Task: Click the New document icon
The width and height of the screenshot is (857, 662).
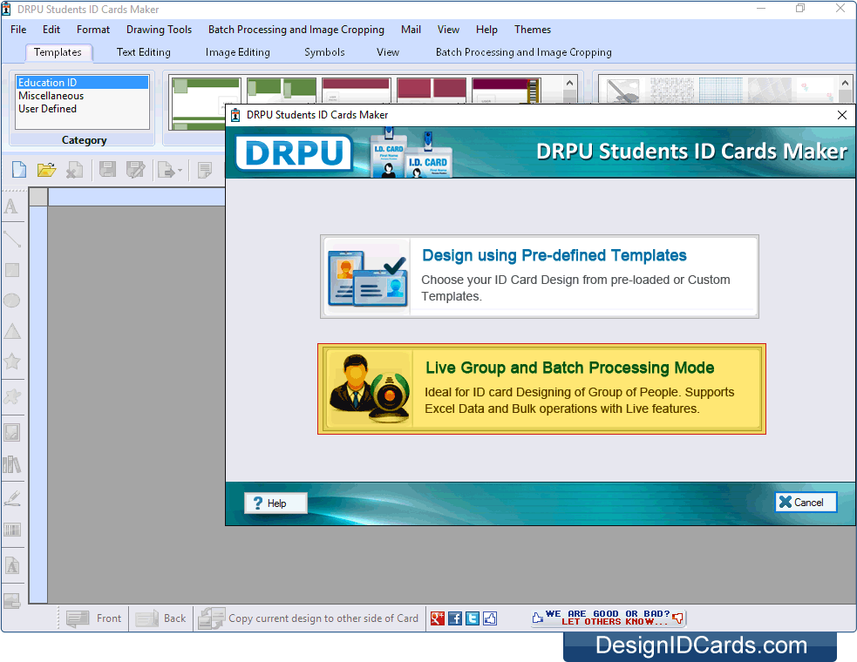Action: tap(19, 170)
